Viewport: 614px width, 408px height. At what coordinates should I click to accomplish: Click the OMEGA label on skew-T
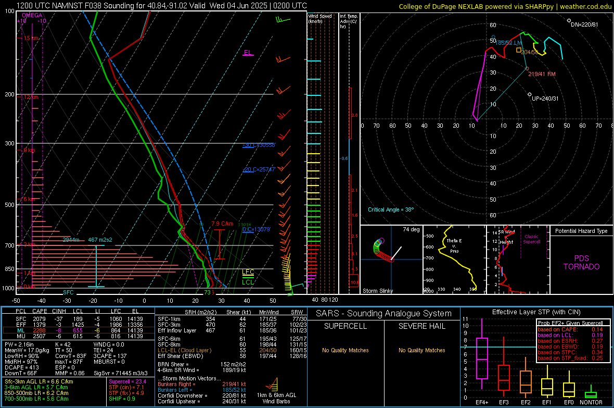[32, 15]
